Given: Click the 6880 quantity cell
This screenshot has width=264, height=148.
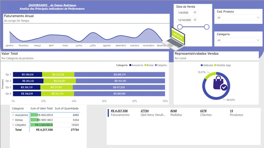Looking at the screenshot, I should click(75, 115).
